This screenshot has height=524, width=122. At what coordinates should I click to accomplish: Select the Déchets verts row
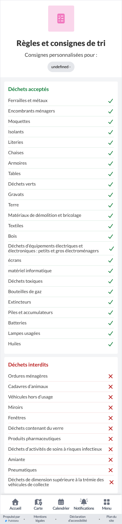pyautogui.click(x=61, y=184)
